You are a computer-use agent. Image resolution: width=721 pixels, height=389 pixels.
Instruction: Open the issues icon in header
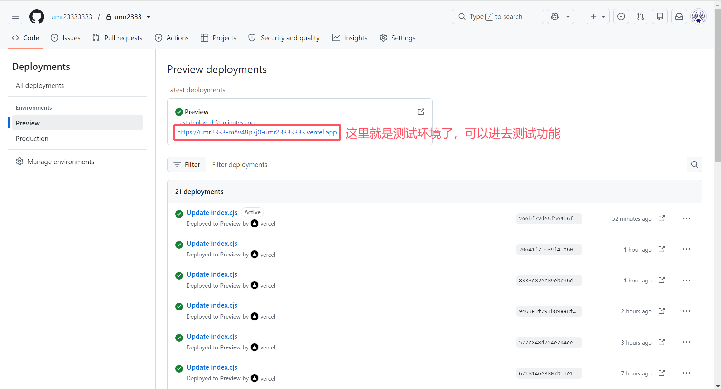(621, 16)
